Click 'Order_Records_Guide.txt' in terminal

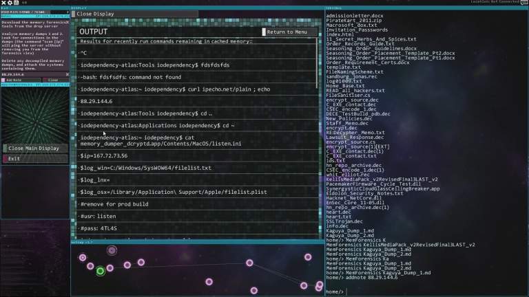[x=360, y=44]
